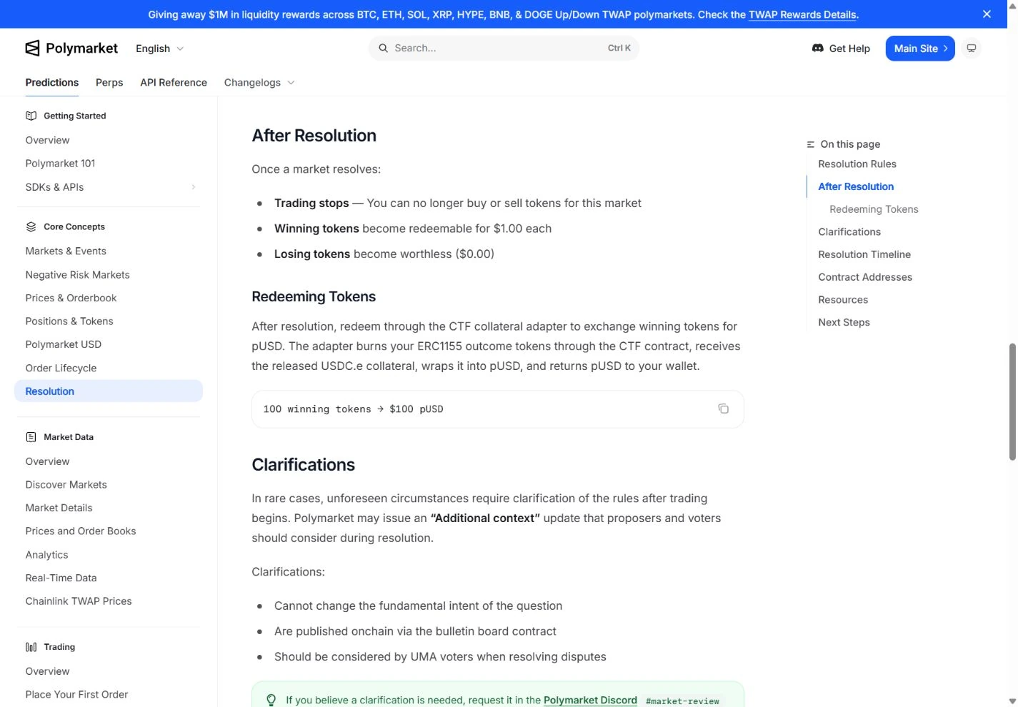Go to Prices & Orderbook page
This screenshot has width=1018, height=707.
click(x=71, y=298)
